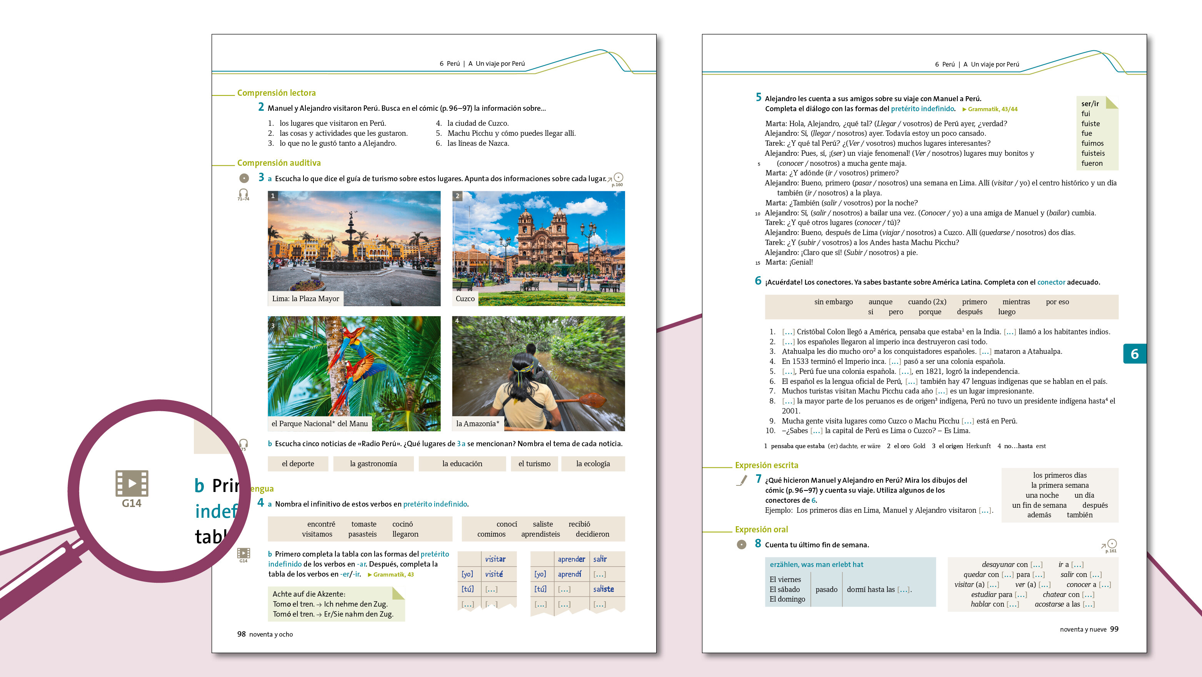Click the 'conector' highlighted word in exercise 6
Screen dimensions: 1202x677
[x=1051, y=282]
